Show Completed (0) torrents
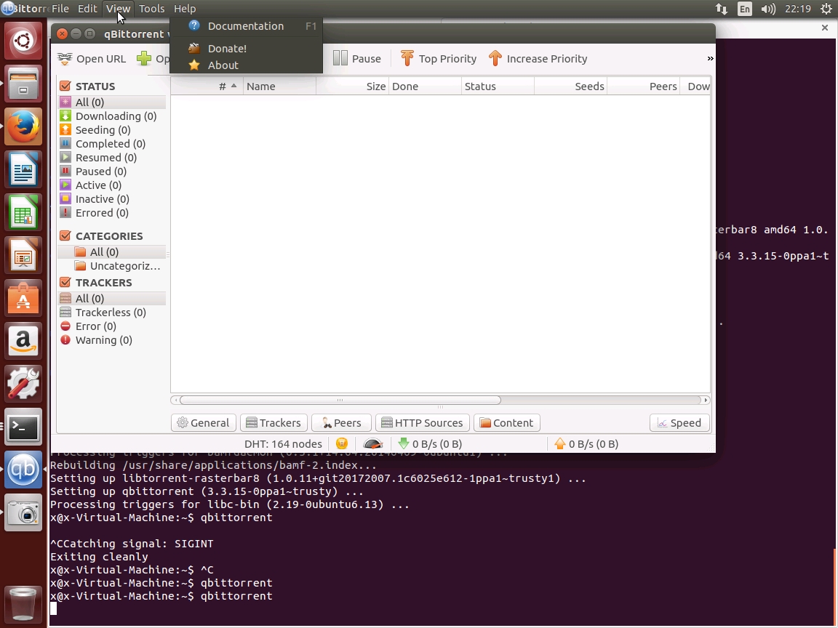This screenshot has width=838, height=628. click(112, 144)
